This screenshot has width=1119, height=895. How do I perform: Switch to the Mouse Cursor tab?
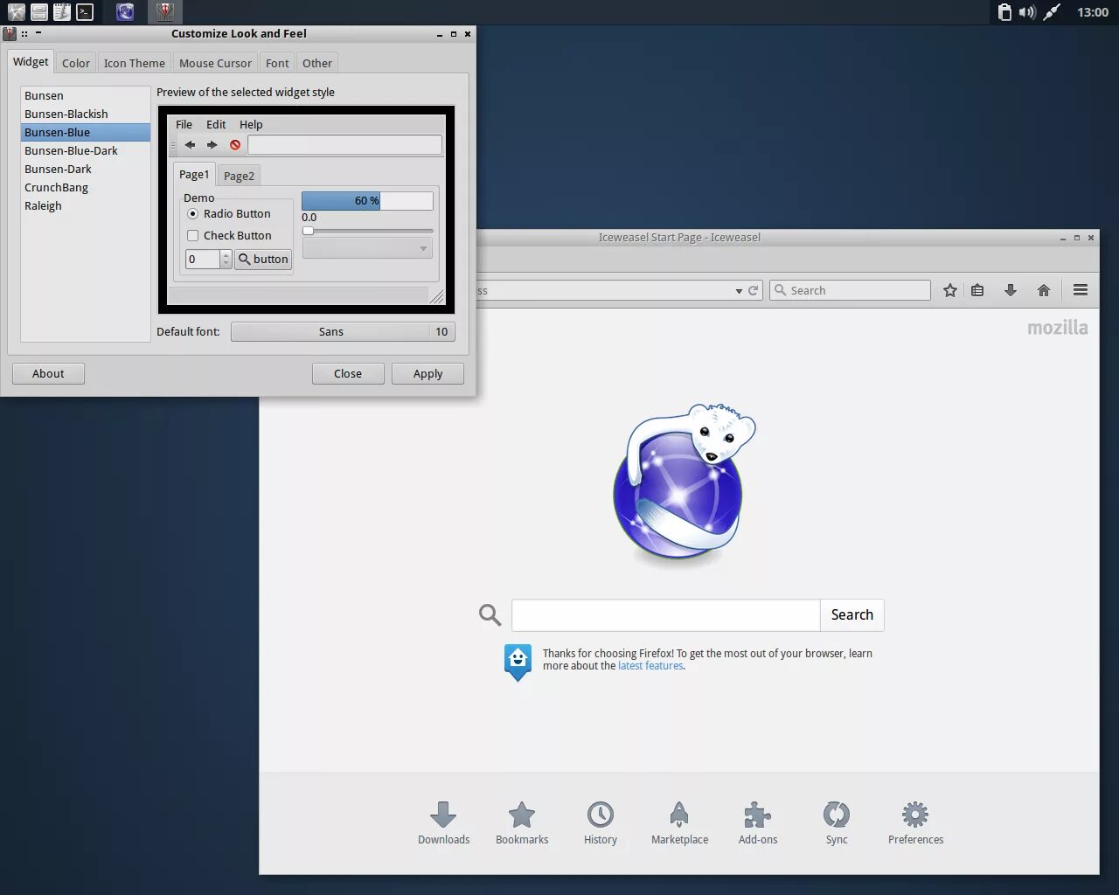point(215,63)
